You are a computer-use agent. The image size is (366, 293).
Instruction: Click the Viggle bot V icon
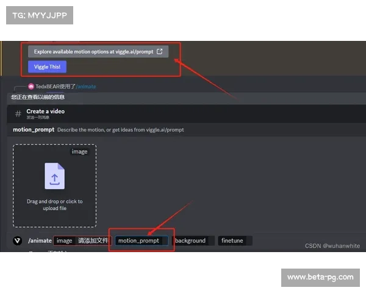(x=18, y=241)
